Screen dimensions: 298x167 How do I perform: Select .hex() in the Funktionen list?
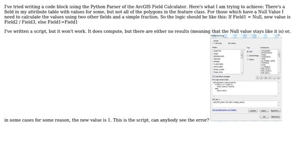pos(263,65)
